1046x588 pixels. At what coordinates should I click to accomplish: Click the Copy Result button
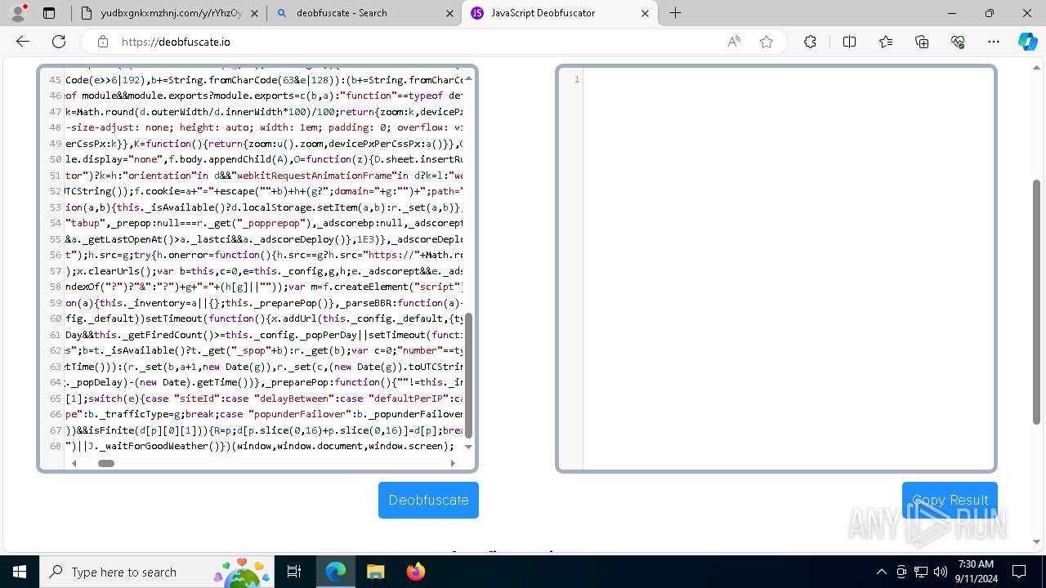click(950, 500)
